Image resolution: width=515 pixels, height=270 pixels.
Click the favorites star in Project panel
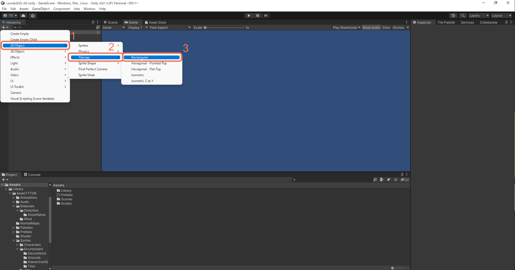click(396, 180)
